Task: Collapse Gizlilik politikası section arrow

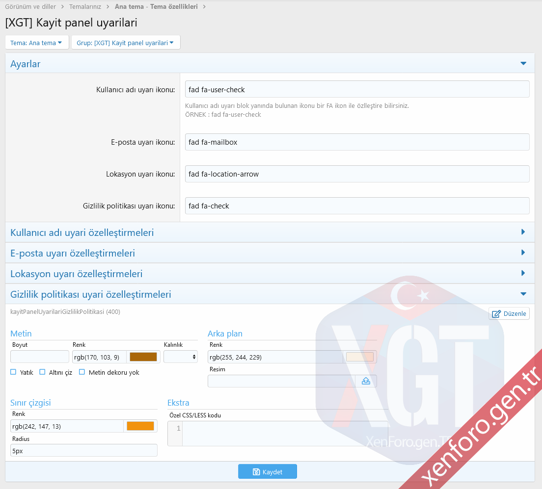Action: [523, 294]
